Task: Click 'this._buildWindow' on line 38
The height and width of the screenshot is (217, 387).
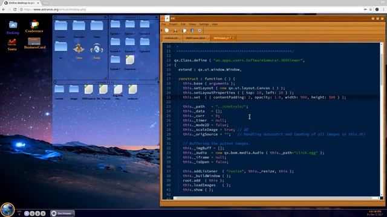Action: pos(201,176)
